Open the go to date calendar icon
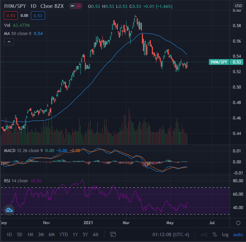Screen dimensions: 246x242 point(113,234)
